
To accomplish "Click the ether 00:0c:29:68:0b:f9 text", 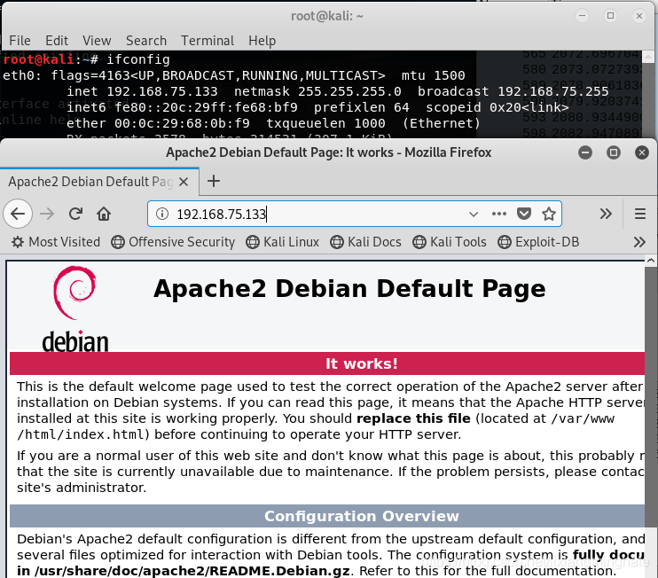I will click(x=158, y=123).
